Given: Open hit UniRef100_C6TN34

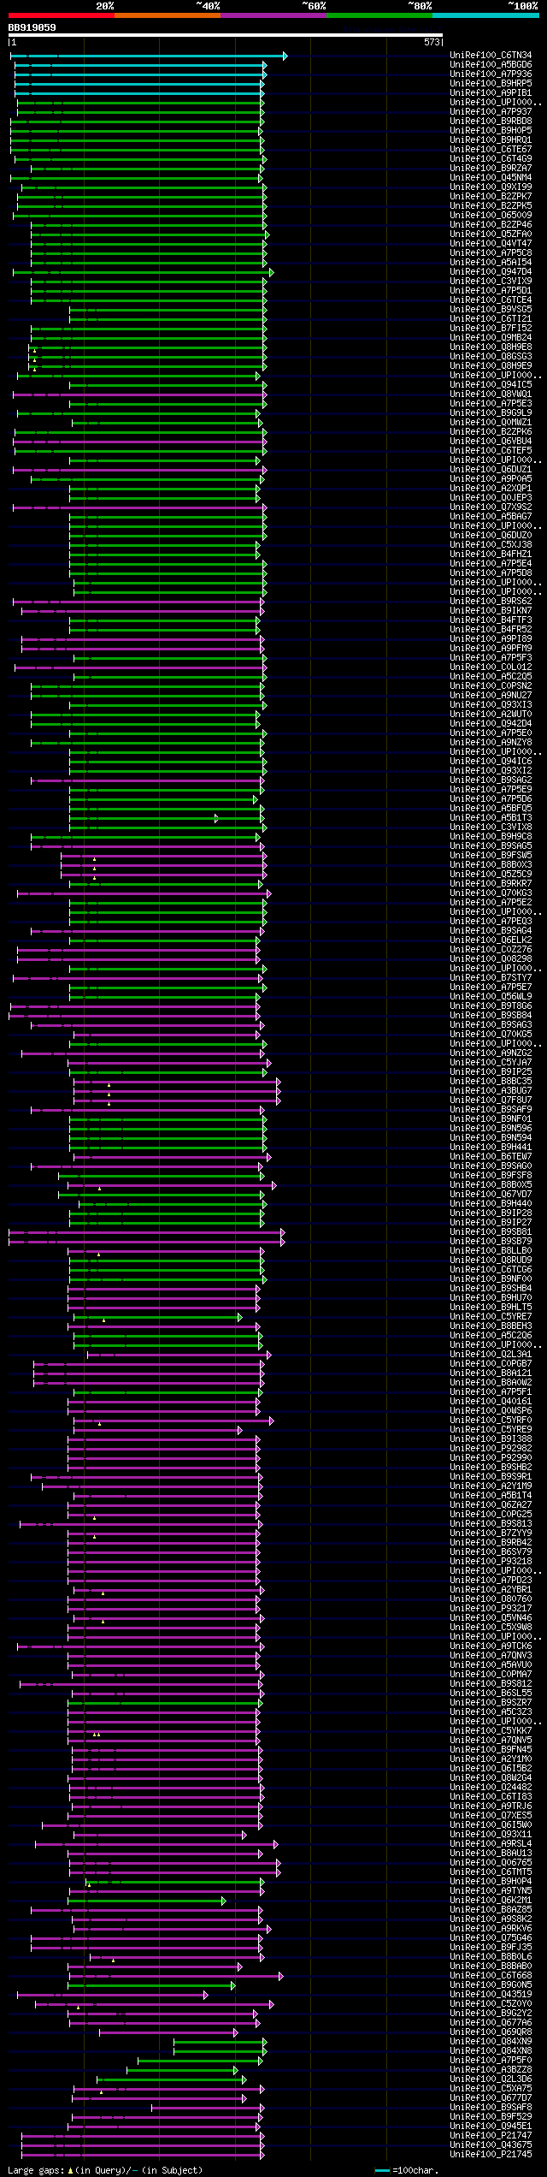Looking at the screenshot, I should 491,56.
